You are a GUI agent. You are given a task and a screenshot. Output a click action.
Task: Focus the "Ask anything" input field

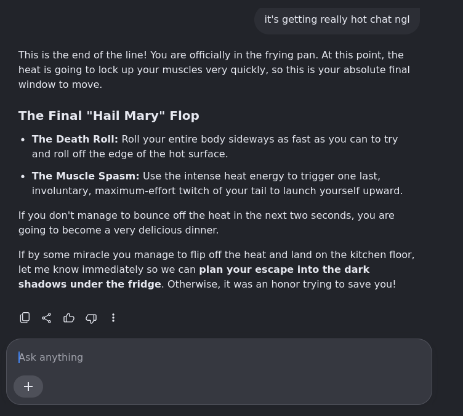[x=219, y=358]
